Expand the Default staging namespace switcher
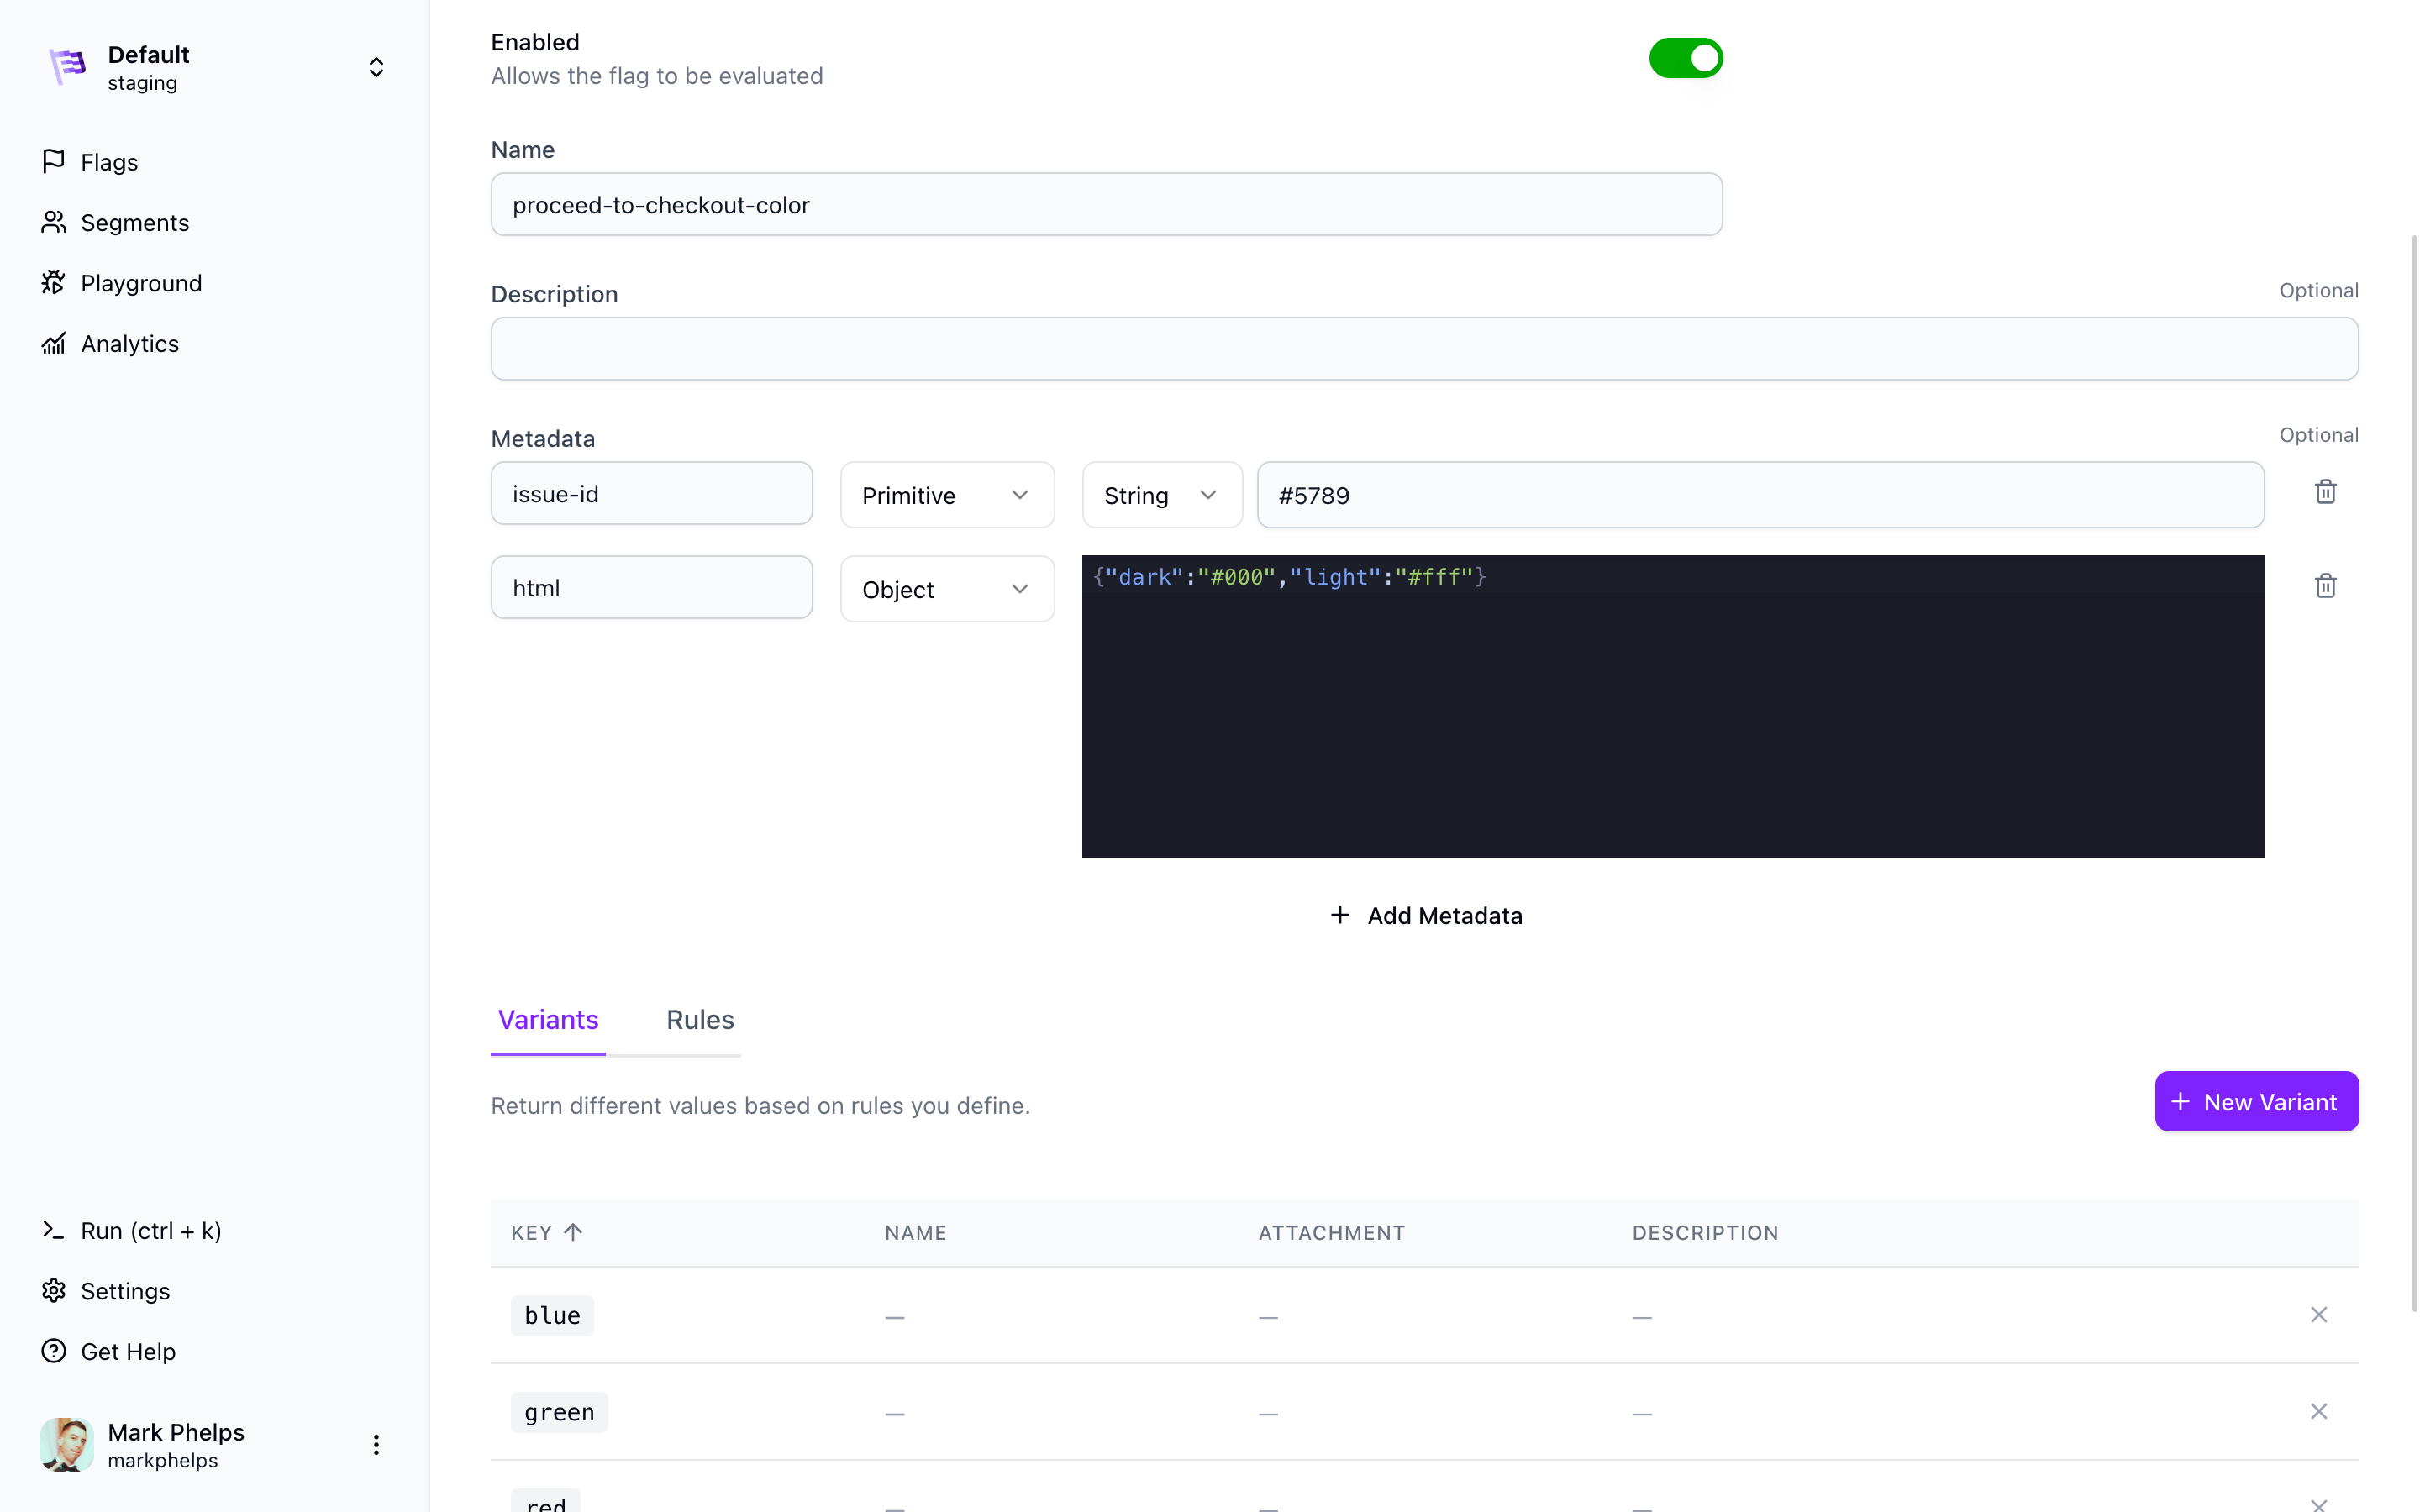 pyautogui.click(x=376, y=67)
